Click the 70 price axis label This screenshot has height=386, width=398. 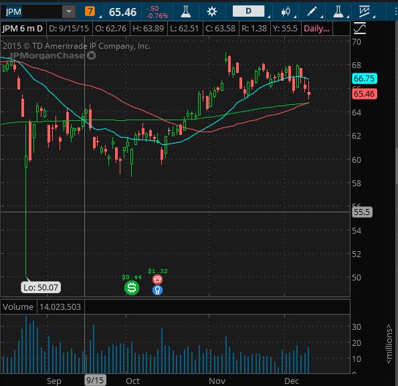pos(357,41)
